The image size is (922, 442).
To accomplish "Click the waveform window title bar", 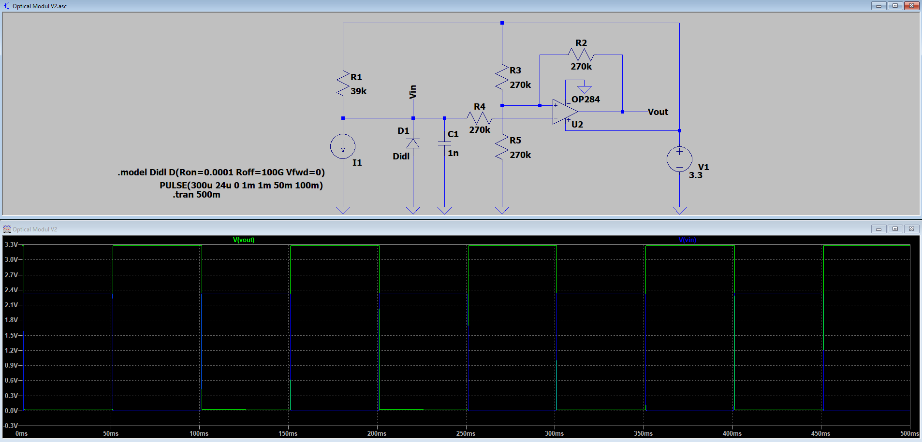I will click(34, 228).
